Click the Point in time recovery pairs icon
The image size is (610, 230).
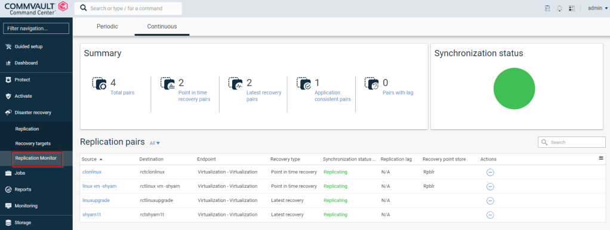click(167, 83)
